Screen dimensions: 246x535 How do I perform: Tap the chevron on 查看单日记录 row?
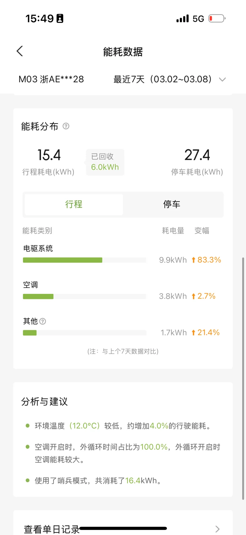[218, 529]
